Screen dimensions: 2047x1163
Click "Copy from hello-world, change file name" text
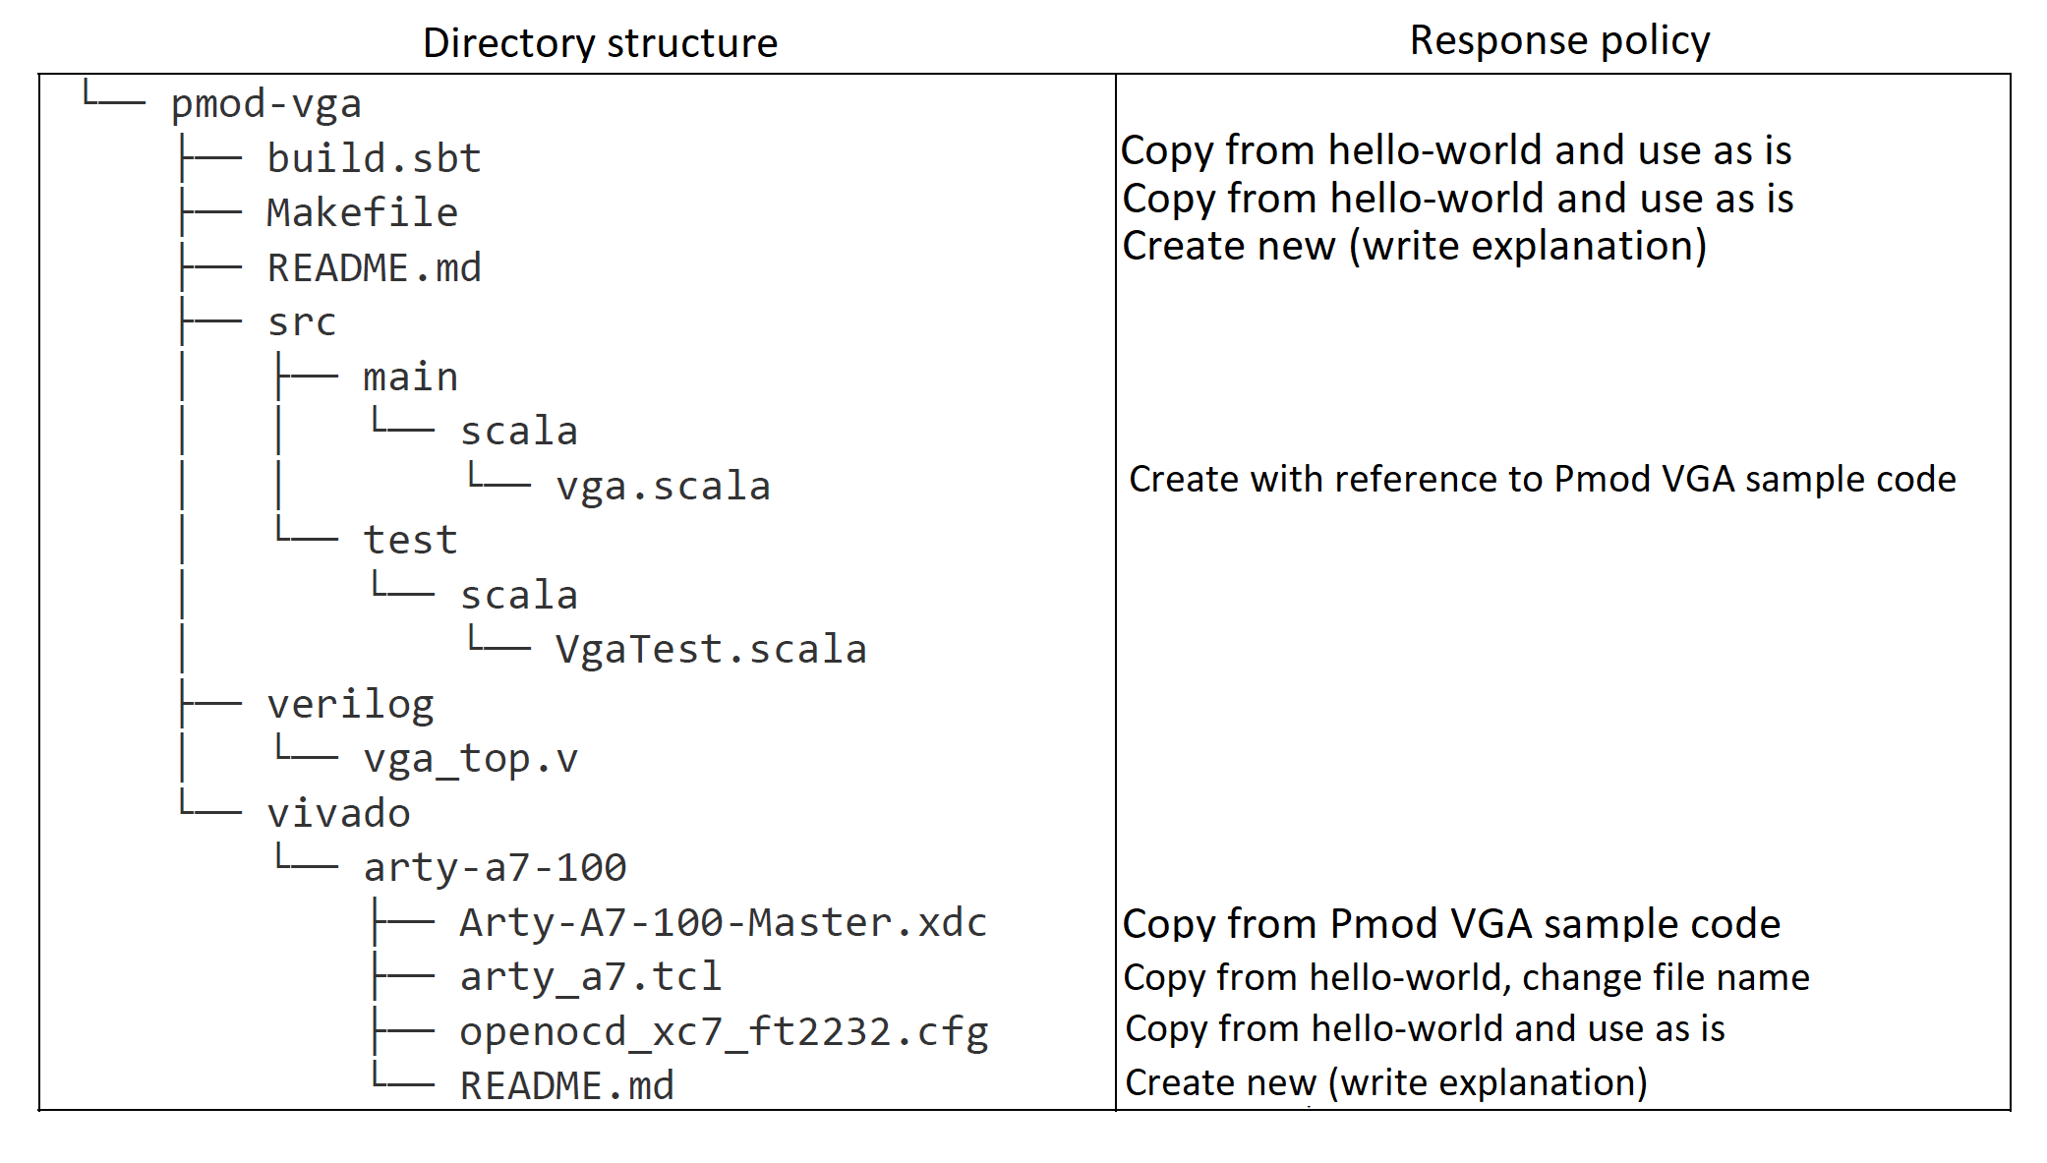(x=1466, y=977)
